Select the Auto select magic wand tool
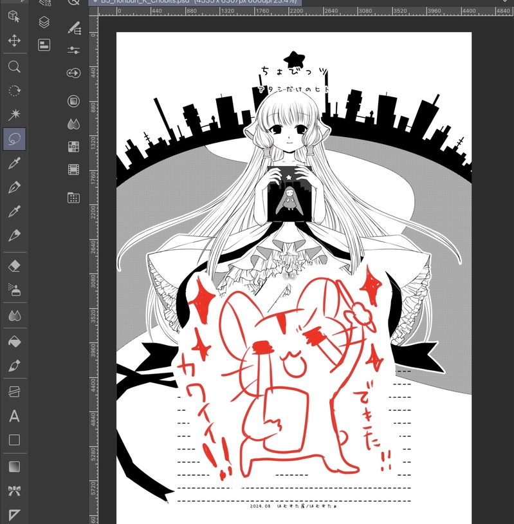 pos(14,115)
